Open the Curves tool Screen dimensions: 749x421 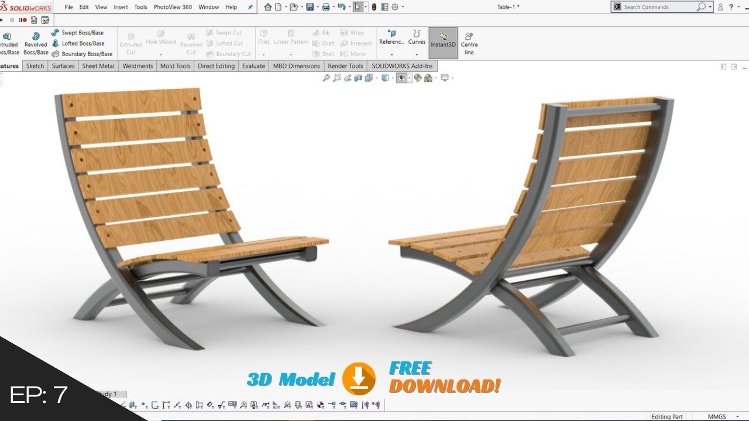click(x=417, y=37)
